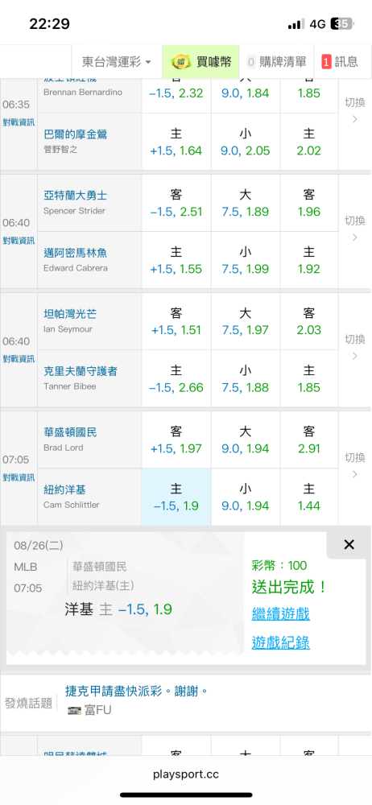
Task: Expand the 東台灣運彩 dropdown
Action: click(117, 62)
